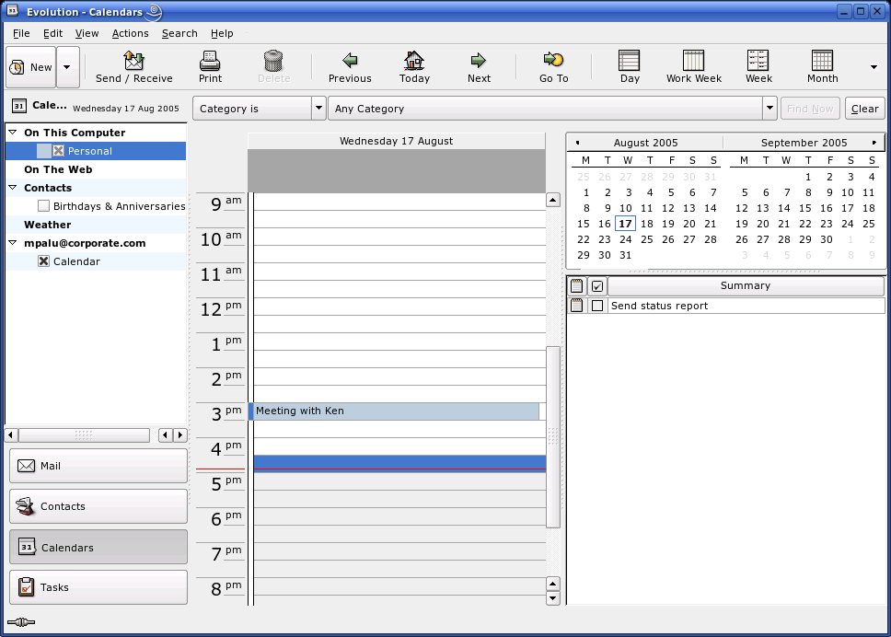Open the Any Category dropdown
This screenshot has width=891, height=637.
(x=769, y=108)
